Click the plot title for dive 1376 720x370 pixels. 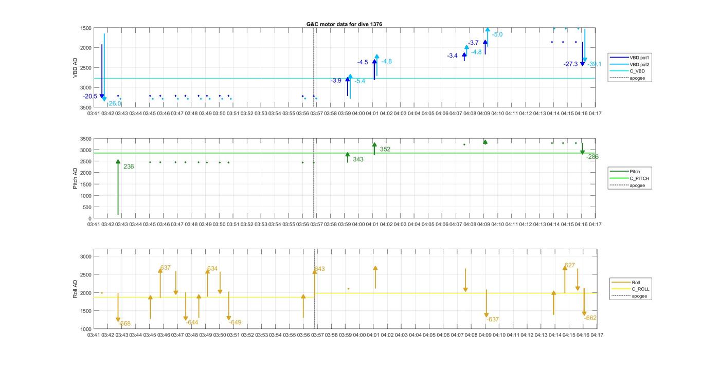[344, 24]
